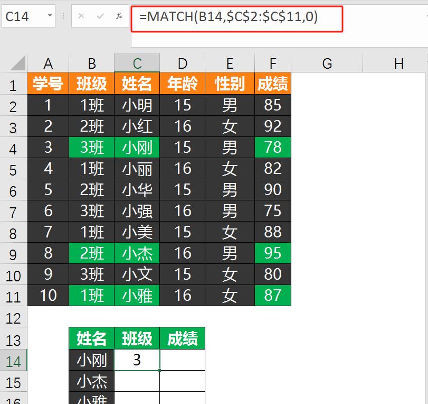
Task: Select cell containing 小红
Action: click(137, 126)
